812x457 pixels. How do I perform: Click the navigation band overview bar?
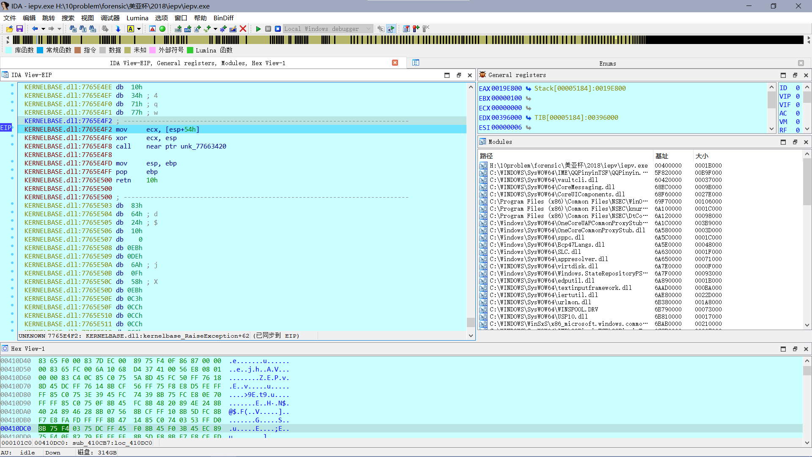(x=408, y=40)
